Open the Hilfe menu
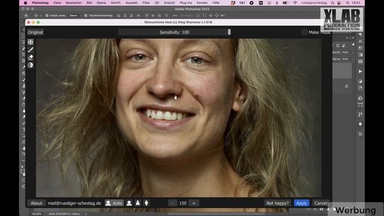The image size is (384, 216). tap(216, 2)
